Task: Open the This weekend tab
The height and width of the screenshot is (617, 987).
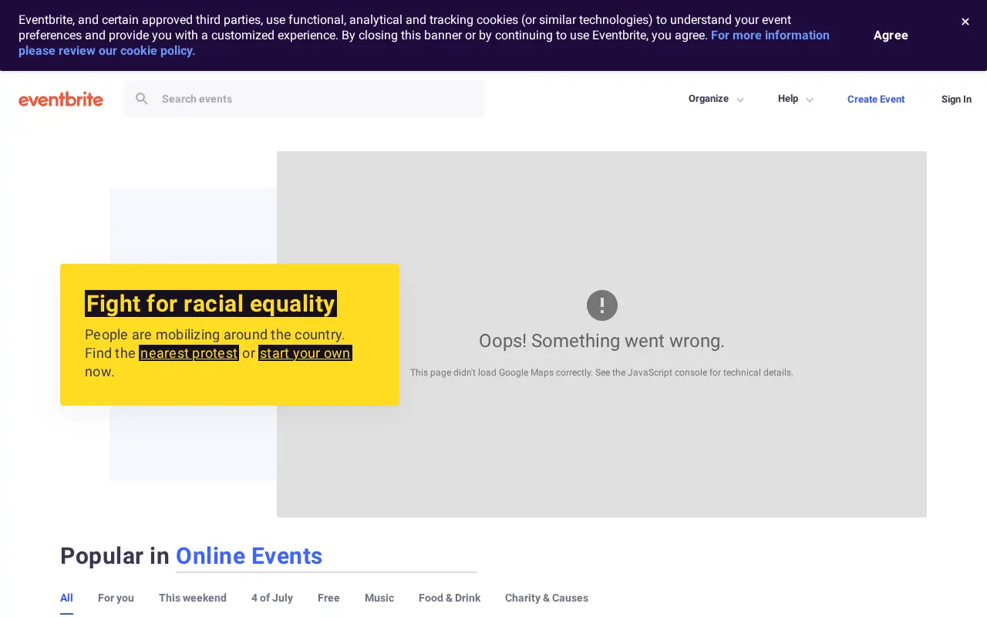Action: click(x=193, y=598)
